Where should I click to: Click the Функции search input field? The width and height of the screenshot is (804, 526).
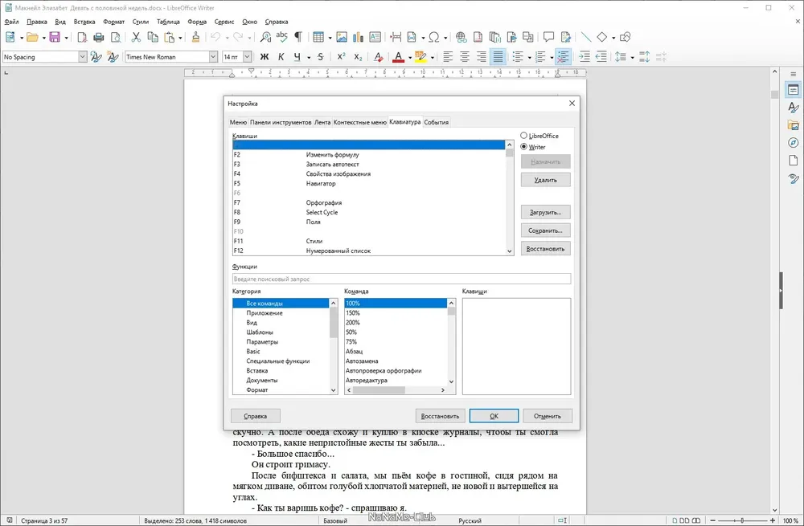pyautogui.click(x=401, y=279)
